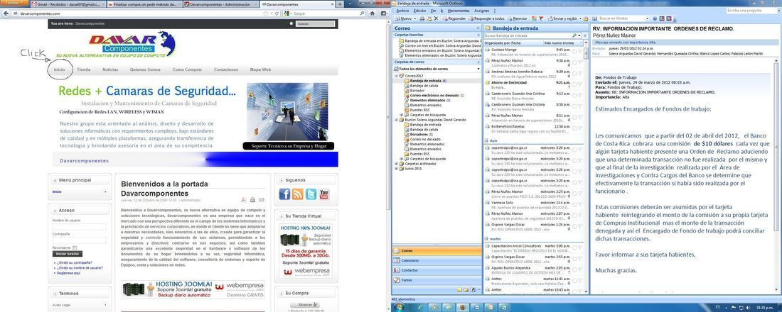This screenshot has width=782, height=312.
Task: Open the Buscar en libretas dropdown arrow
Action: 646,18
